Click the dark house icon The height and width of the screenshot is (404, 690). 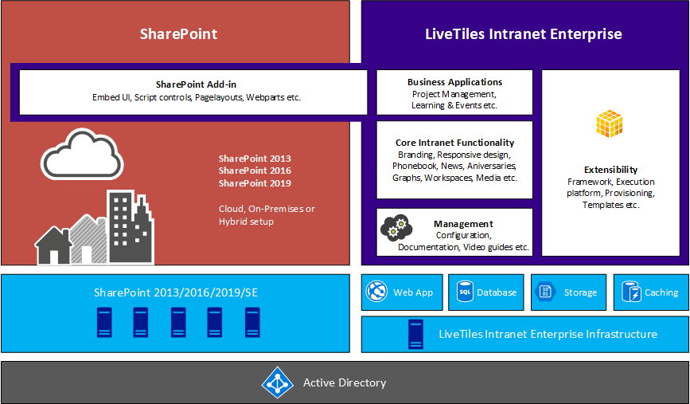[53, 245]
